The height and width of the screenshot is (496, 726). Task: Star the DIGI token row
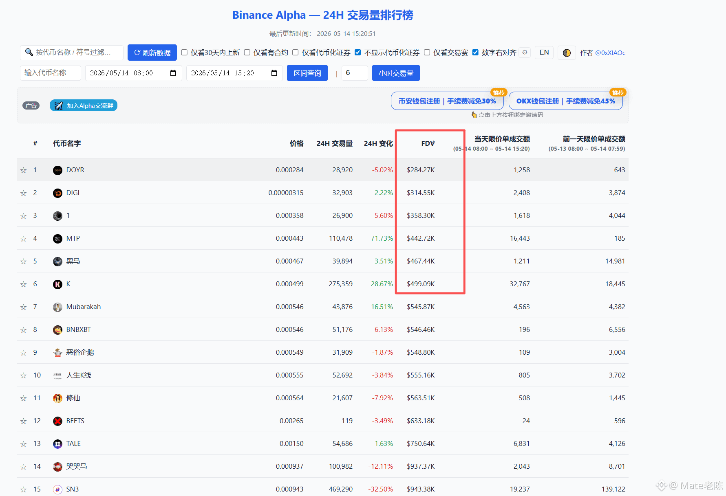point(24,193)
